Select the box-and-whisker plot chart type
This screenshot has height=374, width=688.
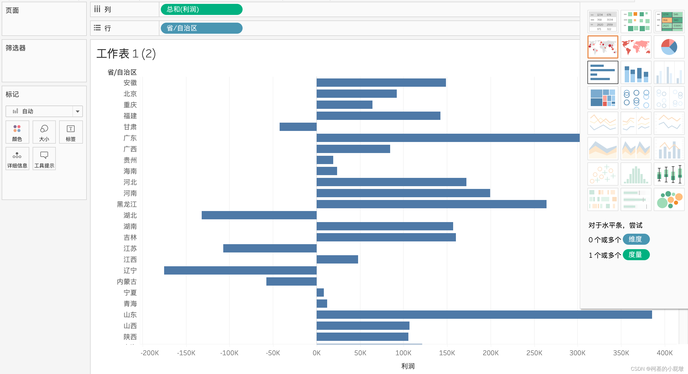click(x=669, y=174)
